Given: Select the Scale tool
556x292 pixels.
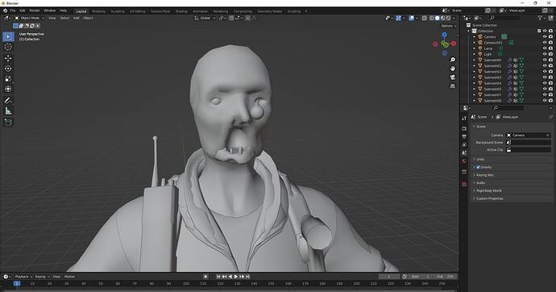Looking at the screenshot, I should tap(8, 79).
